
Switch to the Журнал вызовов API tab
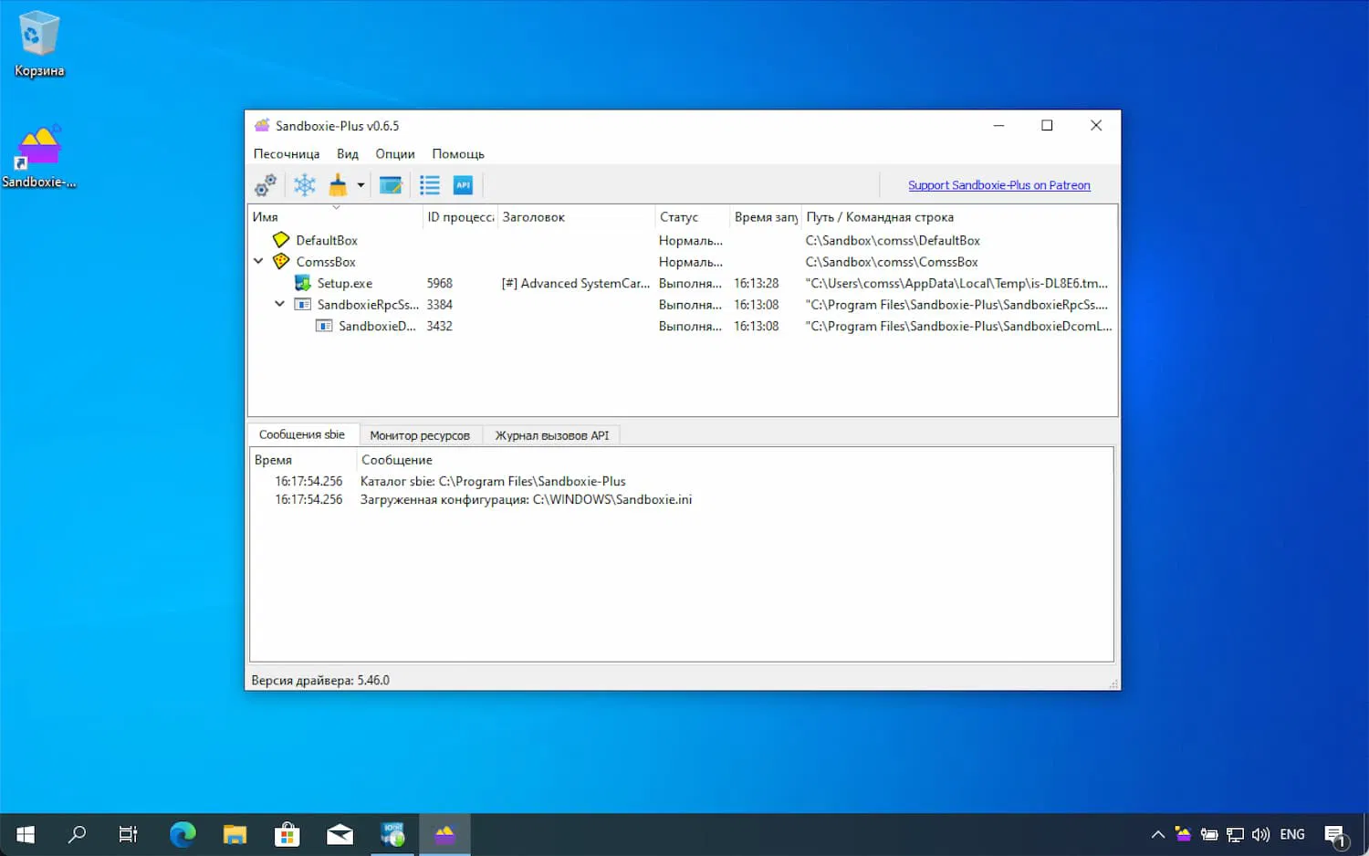click(x=551, y=435)
